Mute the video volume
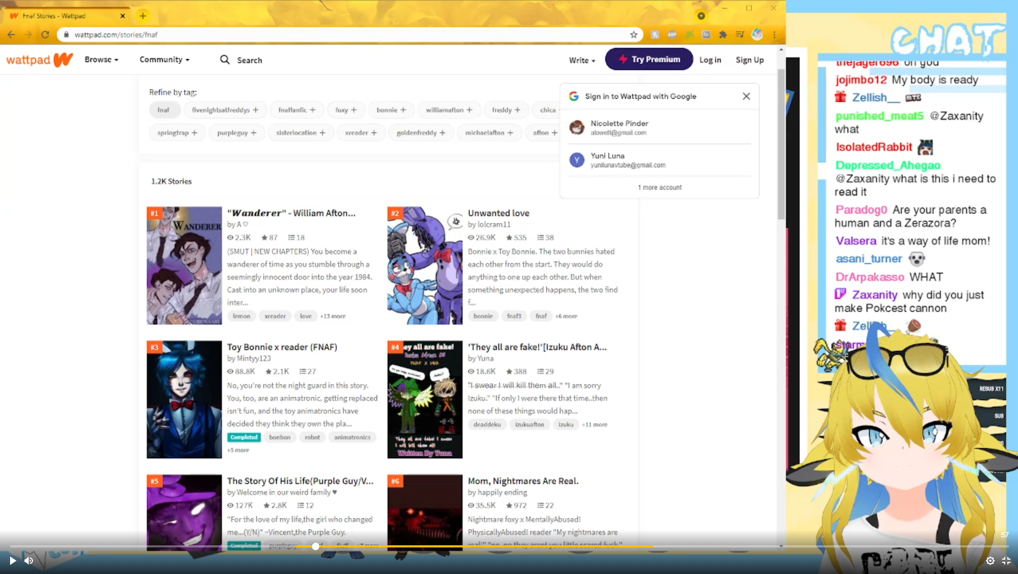The image size is (1018, 574). tap(29, 560)
